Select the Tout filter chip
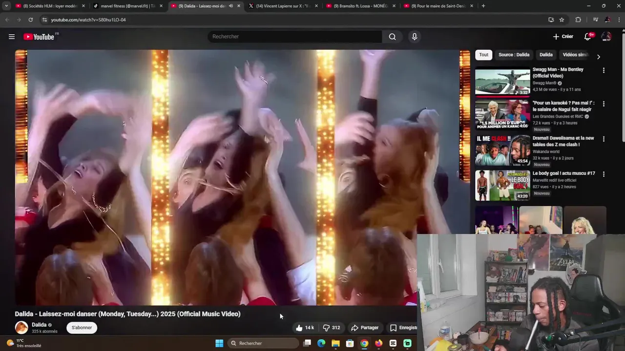 tap(483, 55)
